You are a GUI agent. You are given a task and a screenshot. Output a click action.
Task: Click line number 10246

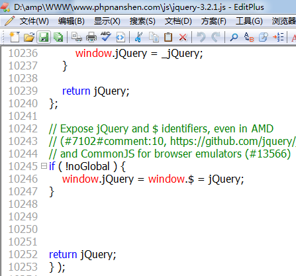(x=23, y=179)
